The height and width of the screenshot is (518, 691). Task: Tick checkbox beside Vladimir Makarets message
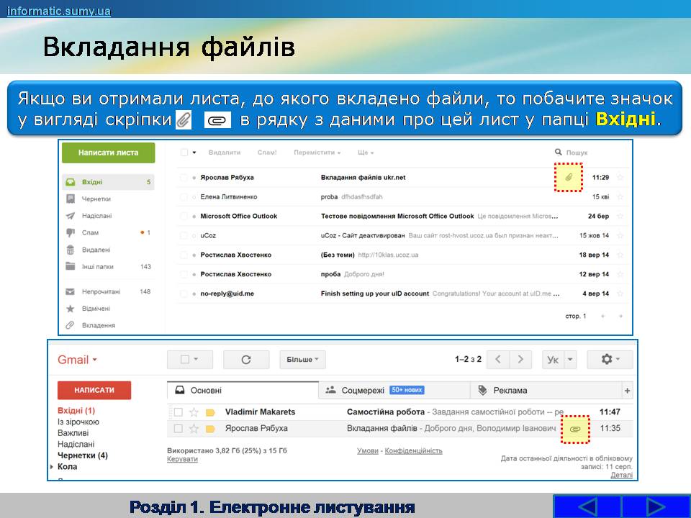[178, 412]
